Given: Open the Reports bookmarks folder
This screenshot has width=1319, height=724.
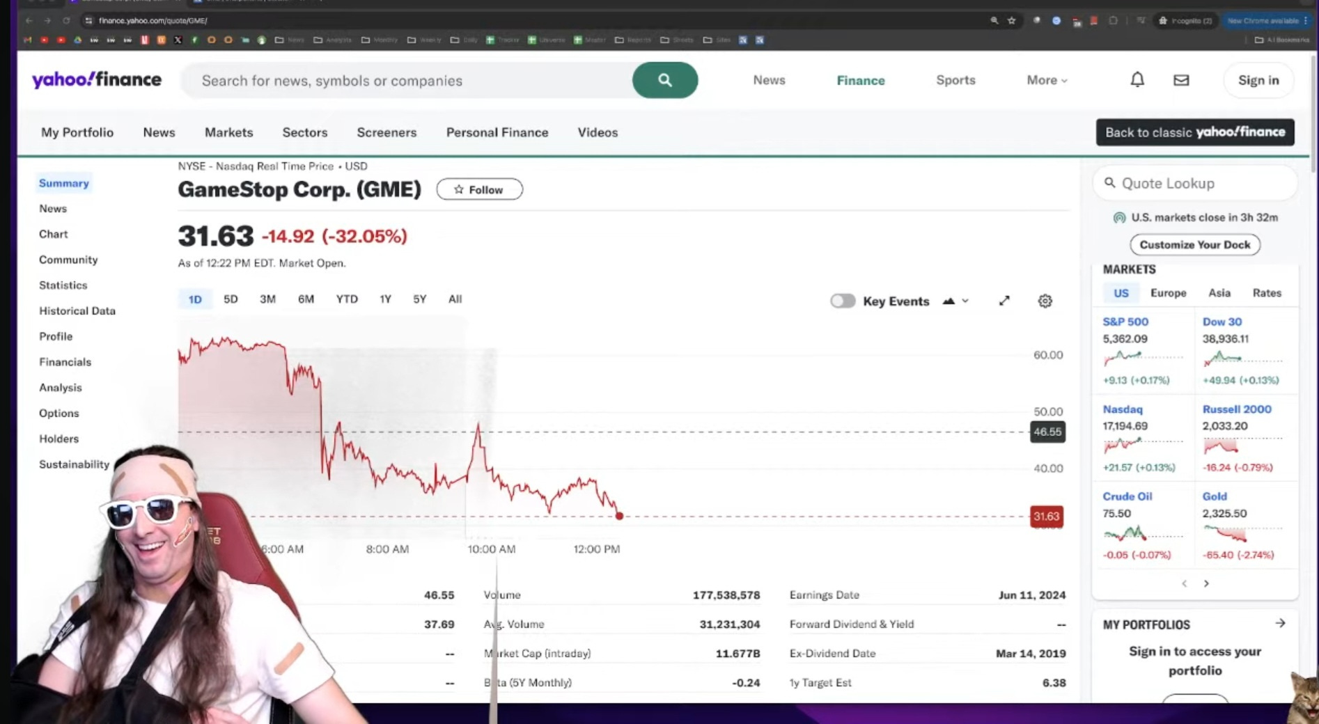Looking at the screenshot, I should [634, 40].
